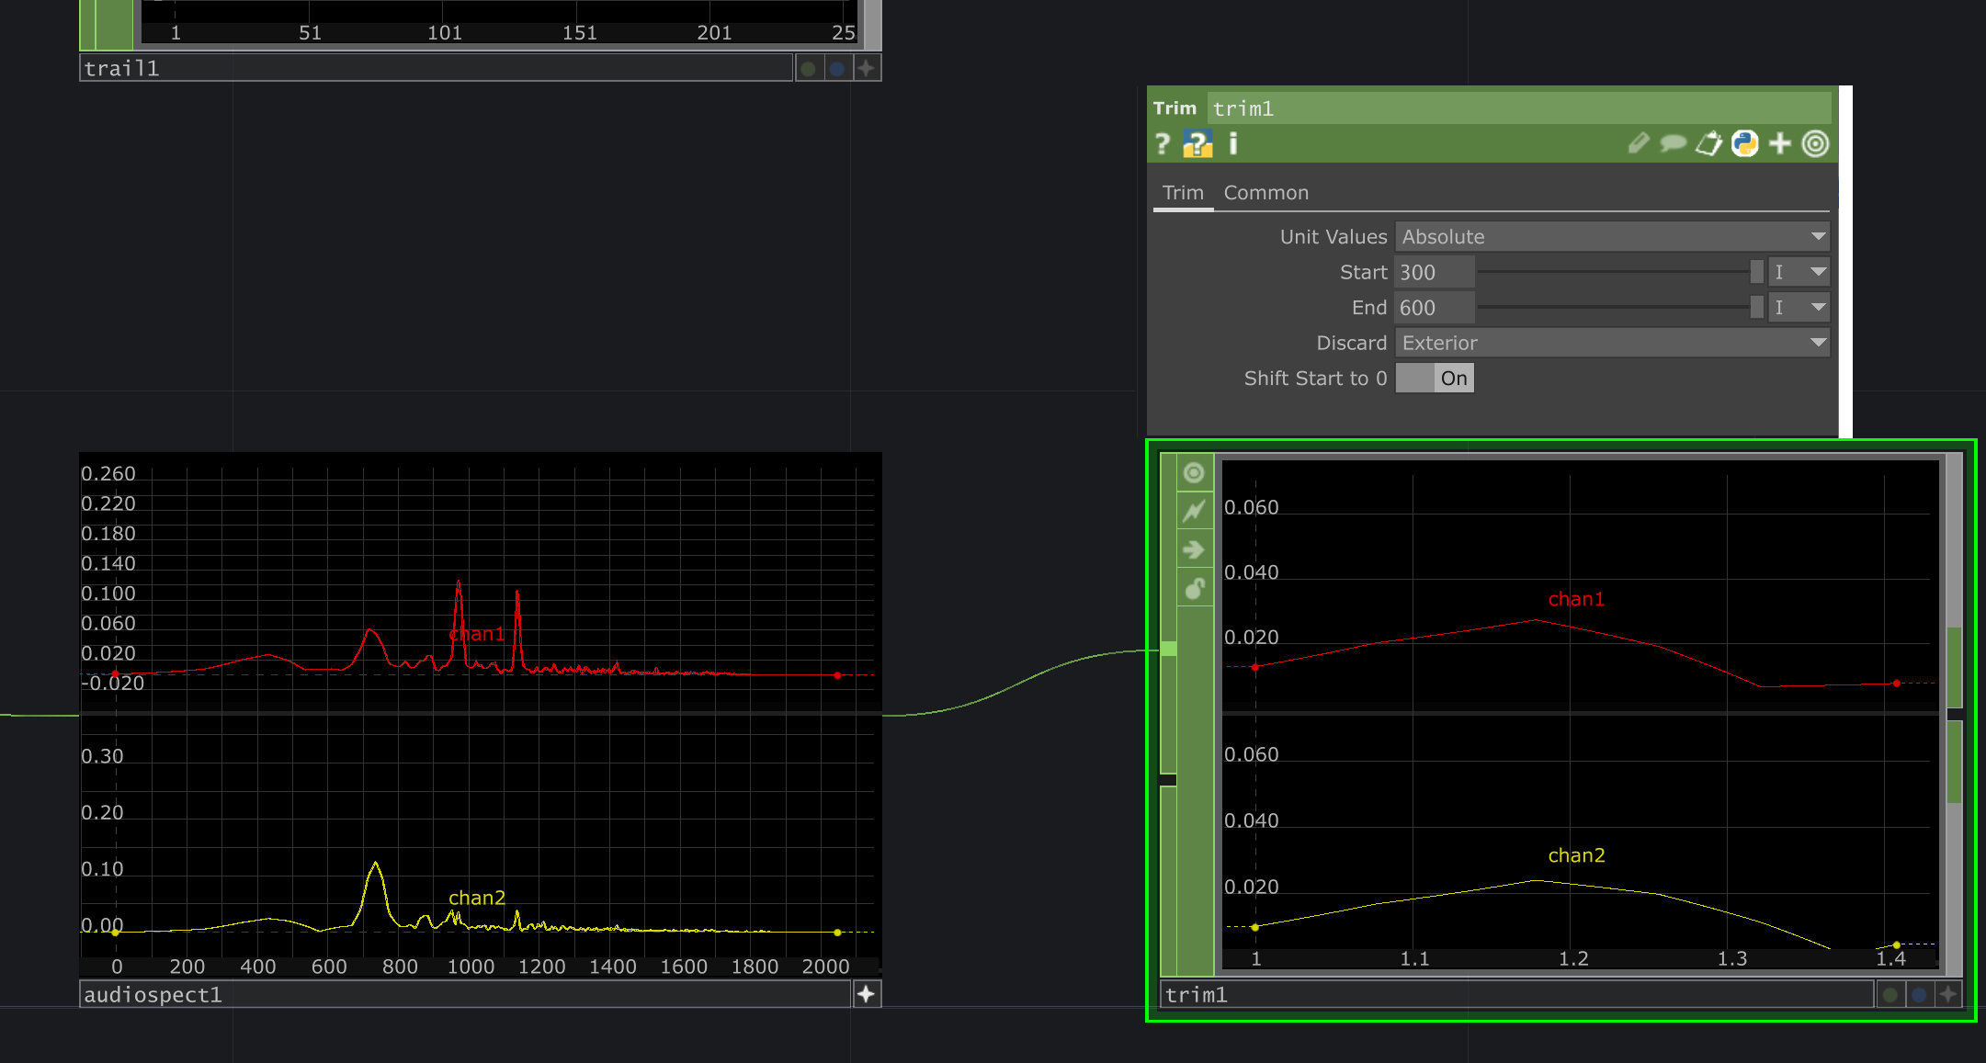This screenshot has width=1986, height=1063.
Task: Click the audiospect1 node name label
Action: [153, 995]
